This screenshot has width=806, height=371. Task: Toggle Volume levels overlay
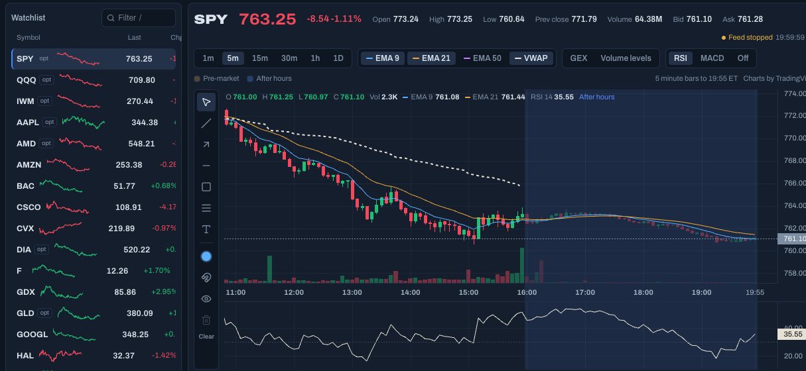[x=626, y=58]
